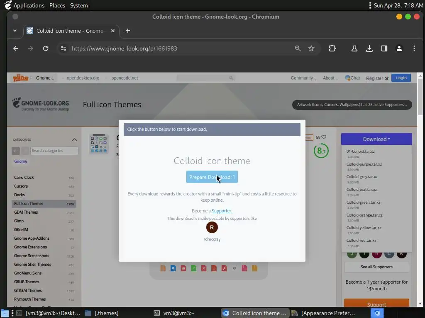Select Colloid-green.tar.xz download
This screenshot has width=425, height=318.
[363, 202]
